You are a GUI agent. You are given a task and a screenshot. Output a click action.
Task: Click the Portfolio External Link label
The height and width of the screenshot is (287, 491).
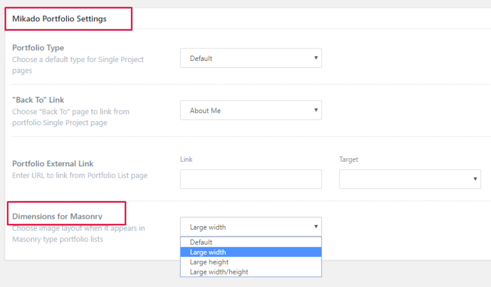pos(53,163)
